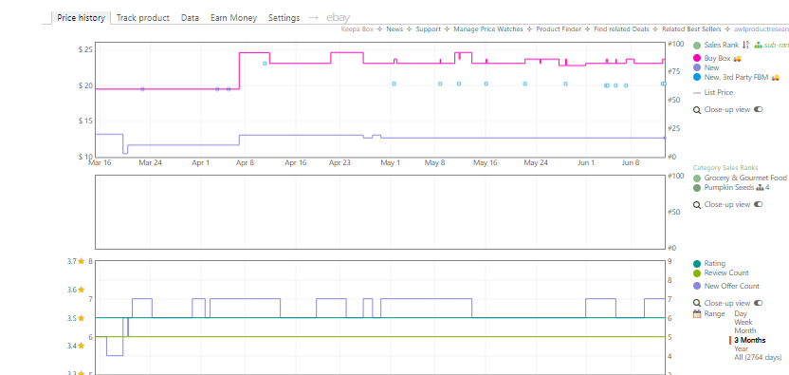The width and height of the screenshot is (789, 375).
Task: Click the $ 25 price axis label
Action: tap(85, 49)
